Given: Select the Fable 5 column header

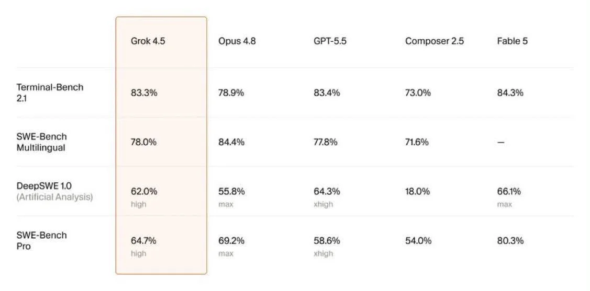Looking at the screenshot, I should [x=512, y=41].
